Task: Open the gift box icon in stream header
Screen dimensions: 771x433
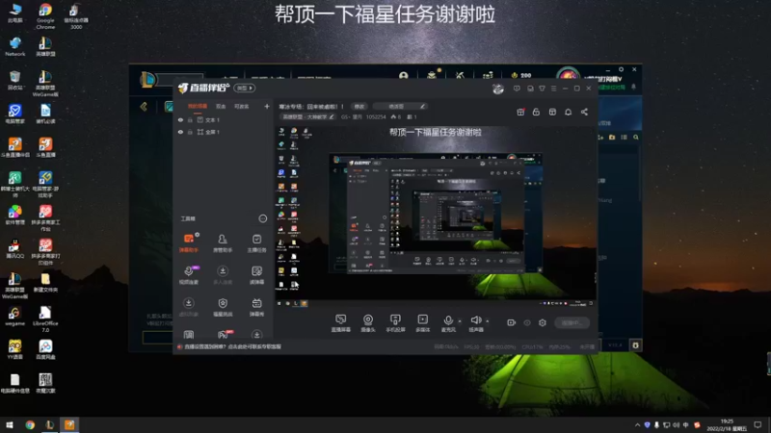Action: pos(520,112)
